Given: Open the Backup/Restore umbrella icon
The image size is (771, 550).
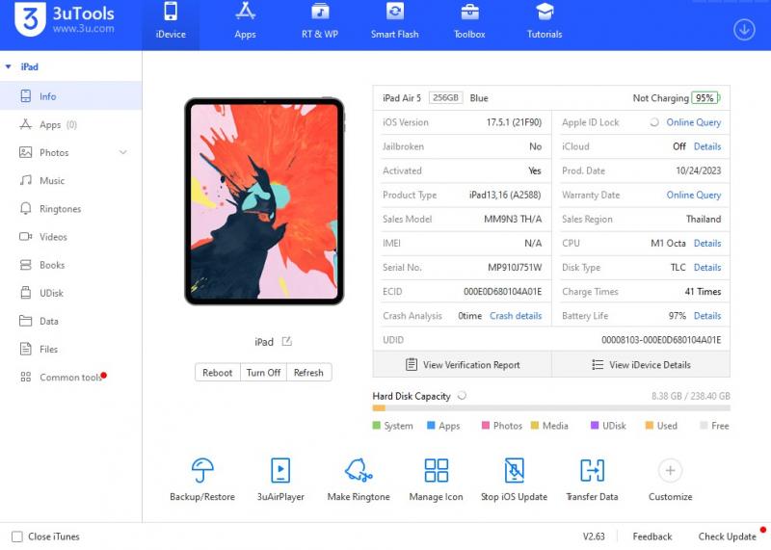Looking at the screenshot, I should (201, 470).
